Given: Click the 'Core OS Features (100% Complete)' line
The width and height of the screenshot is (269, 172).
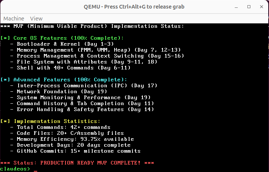Looking at the screenshot, I should tap(62, 38).
